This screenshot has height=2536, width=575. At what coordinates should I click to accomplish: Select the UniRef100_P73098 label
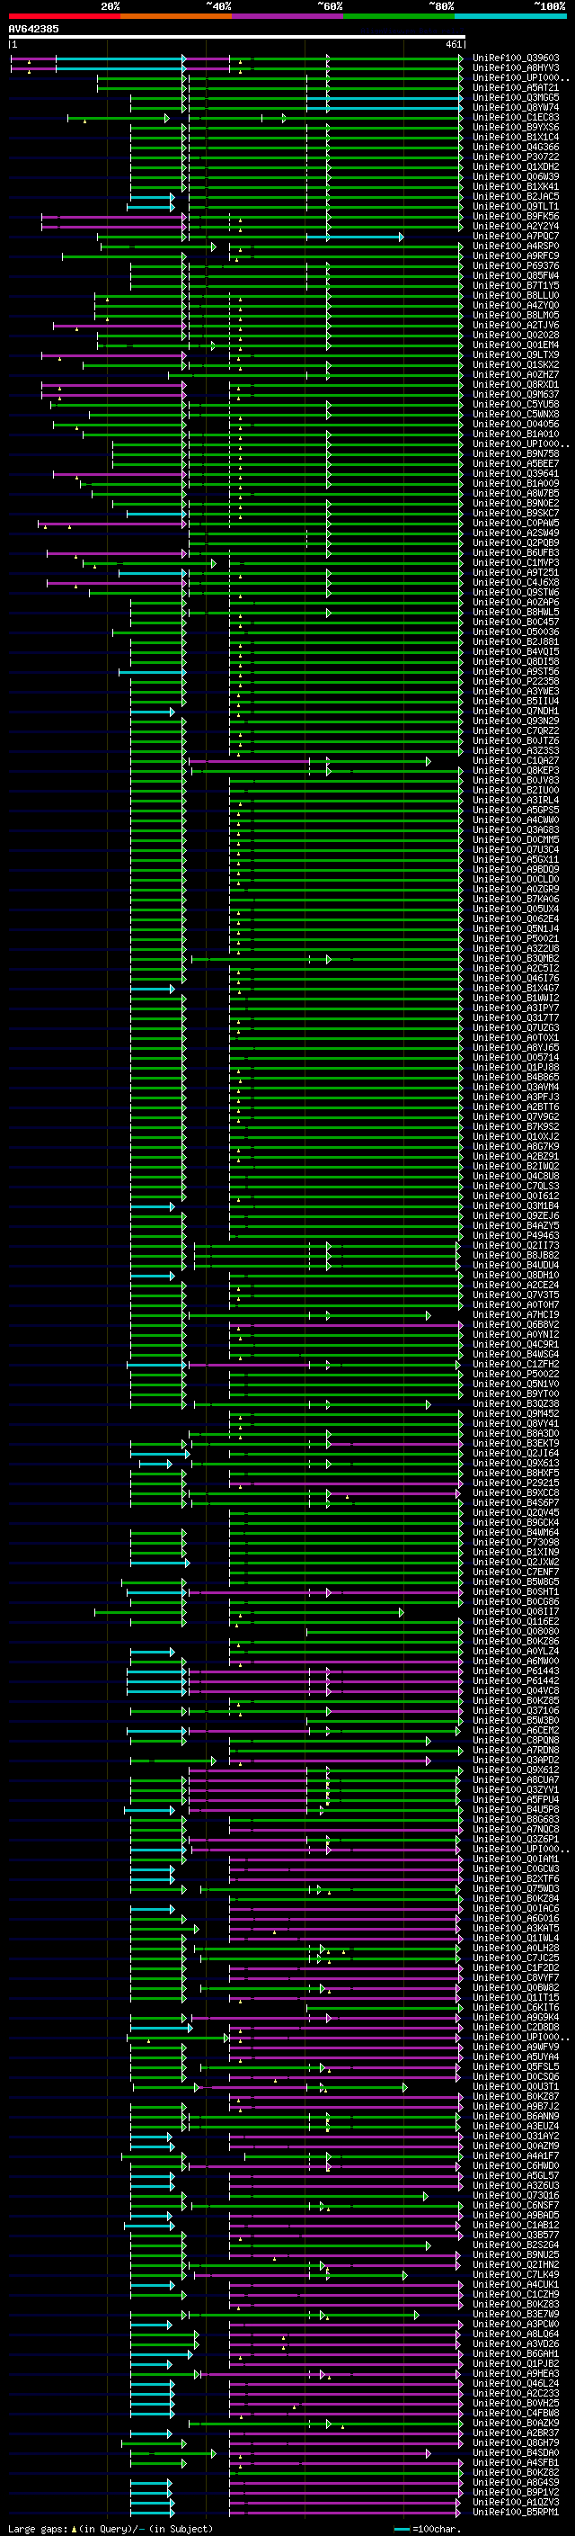click(516, 1543)
